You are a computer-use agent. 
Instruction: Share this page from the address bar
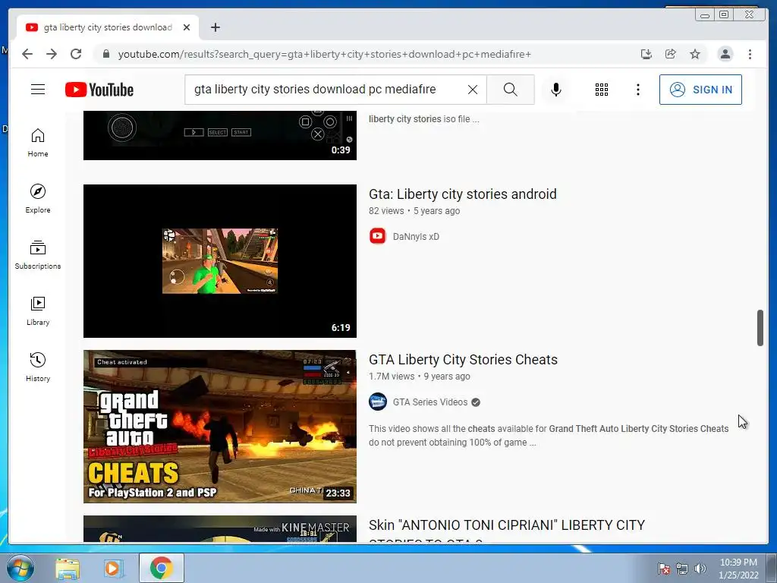(x=671, y=54)
